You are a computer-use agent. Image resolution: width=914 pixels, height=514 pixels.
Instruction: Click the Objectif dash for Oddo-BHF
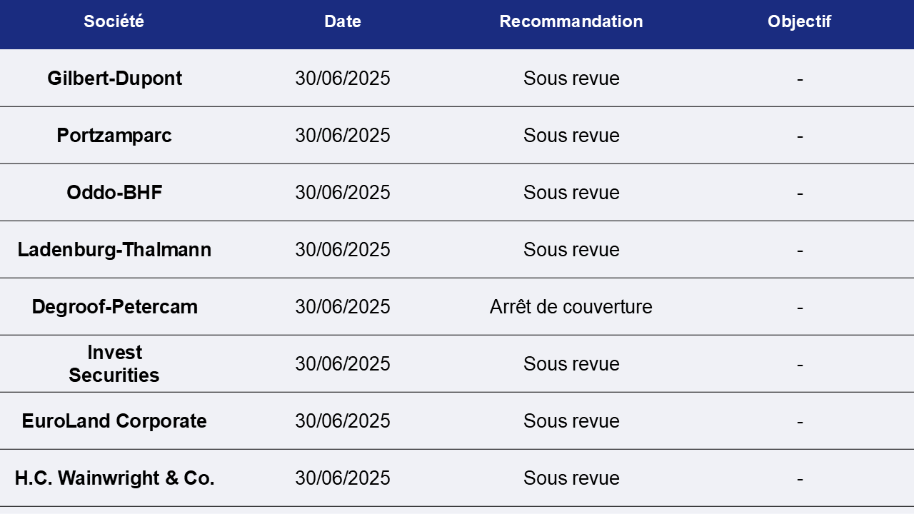[x=800, y=193]
